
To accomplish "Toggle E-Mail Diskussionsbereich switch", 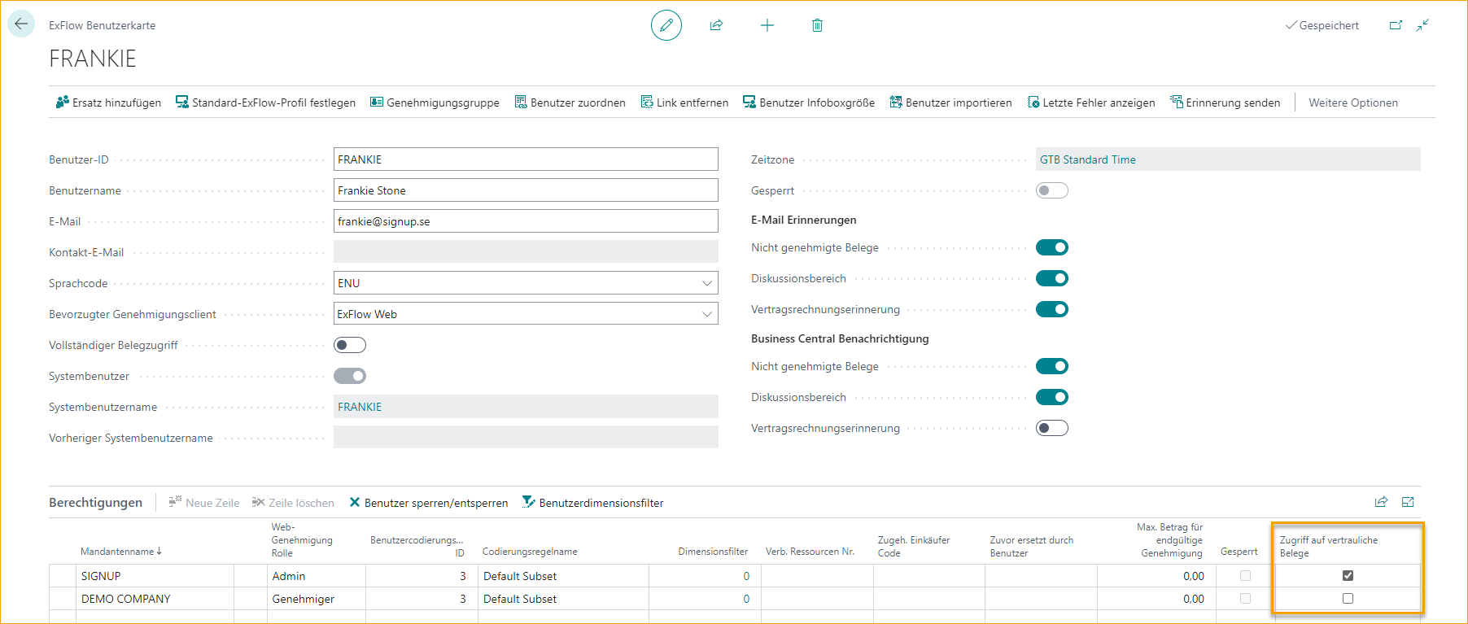I will coord(1051,278).
